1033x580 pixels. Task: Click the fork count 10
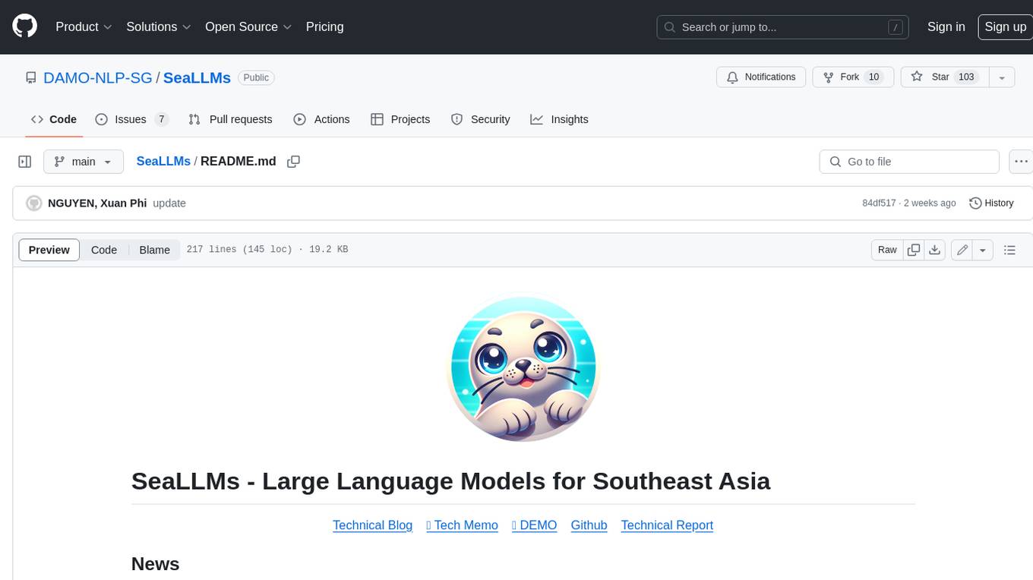[873, 77]
